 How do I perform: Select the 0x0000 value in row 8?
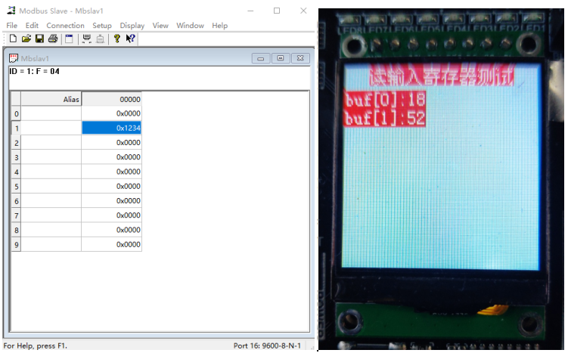coord(112,230)
